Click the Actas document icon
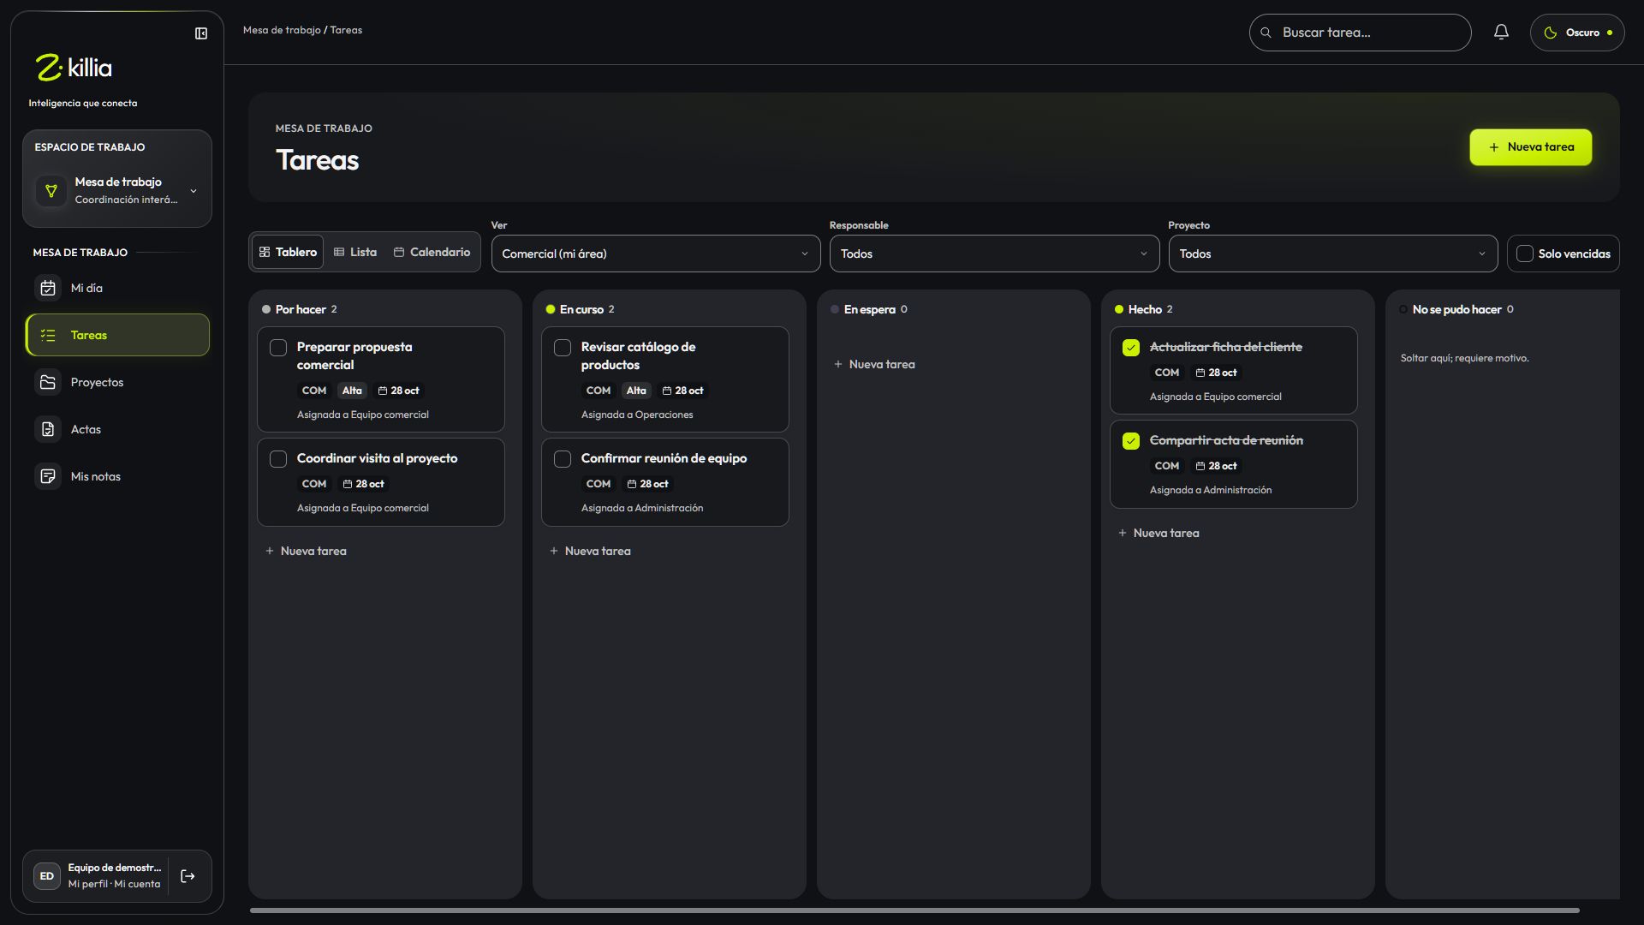This screenshot has height=925, width=1644. 48,429
